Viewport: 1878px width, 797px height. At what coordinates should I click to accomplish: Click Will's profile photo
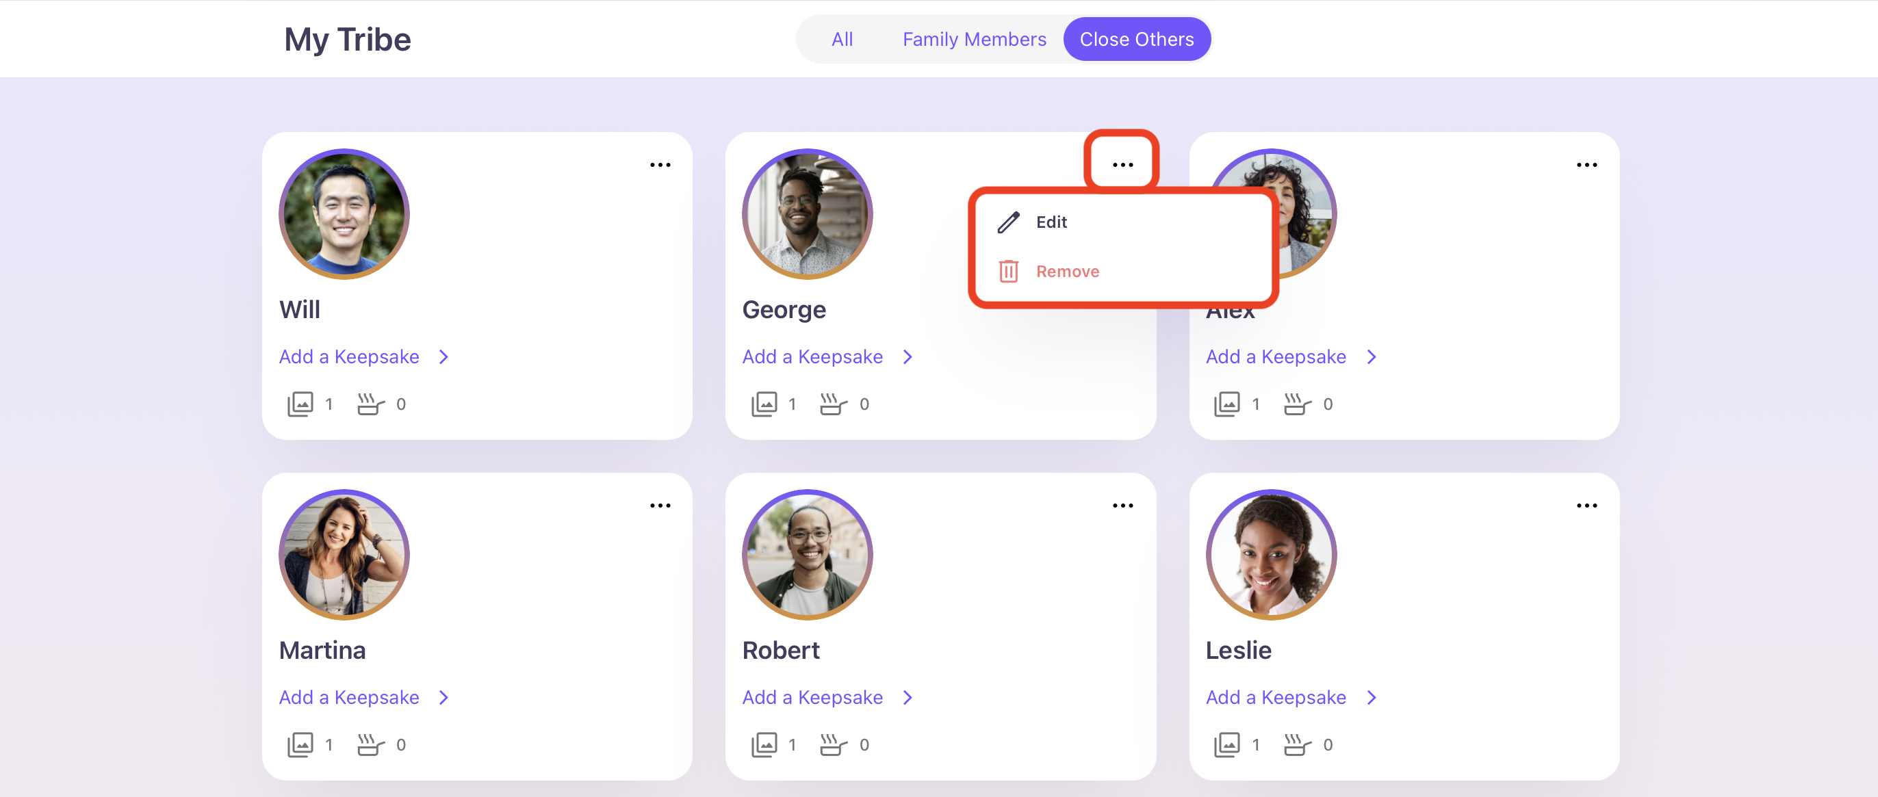tap(344, 214)
